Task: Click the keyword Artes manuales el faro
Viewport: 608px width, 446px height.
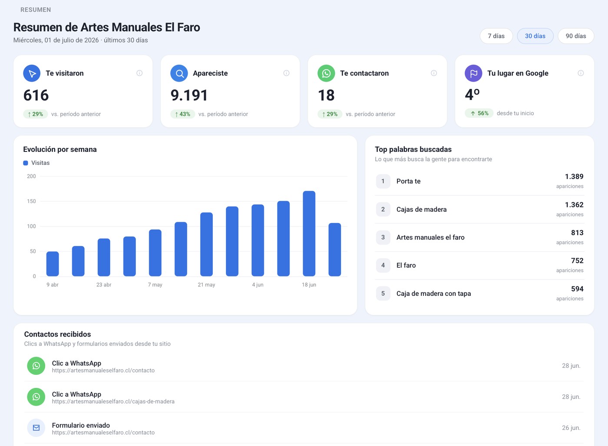Action: 430,237
